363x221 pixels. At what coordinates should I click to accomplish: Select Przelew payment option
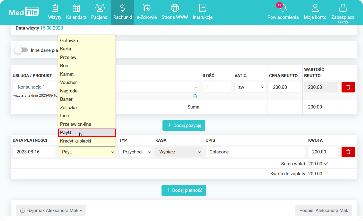[x=87, y=57]
